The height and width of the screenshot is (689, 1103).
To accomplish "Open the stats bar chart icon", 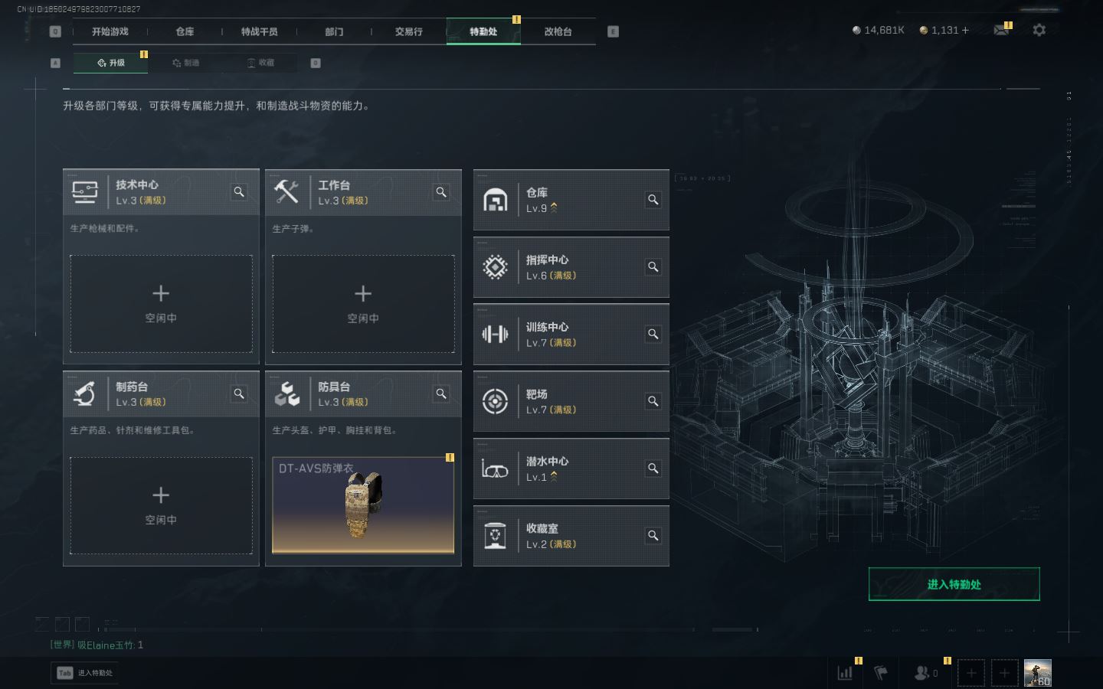I will point(846,673).
